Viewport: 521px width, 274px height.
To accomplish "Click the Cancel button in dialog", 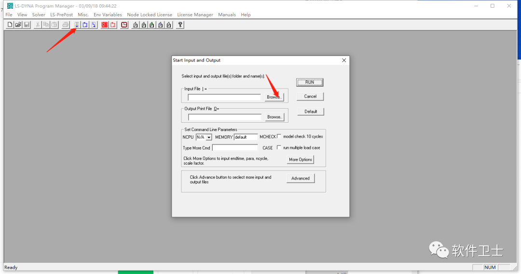I will pos(310,96).
